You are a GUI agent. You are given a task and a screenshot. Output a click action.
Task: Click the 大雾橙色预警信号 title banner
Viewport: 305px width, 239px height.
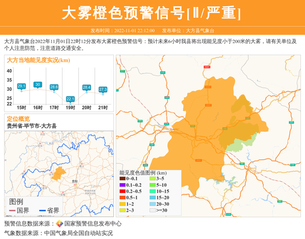(151, 13)
